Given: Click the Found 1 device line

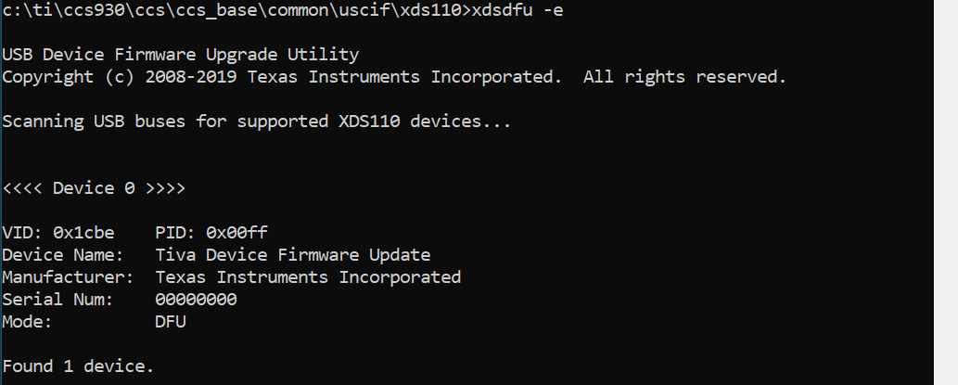Looking at the screenshot, I should click(x=78, y=366).
